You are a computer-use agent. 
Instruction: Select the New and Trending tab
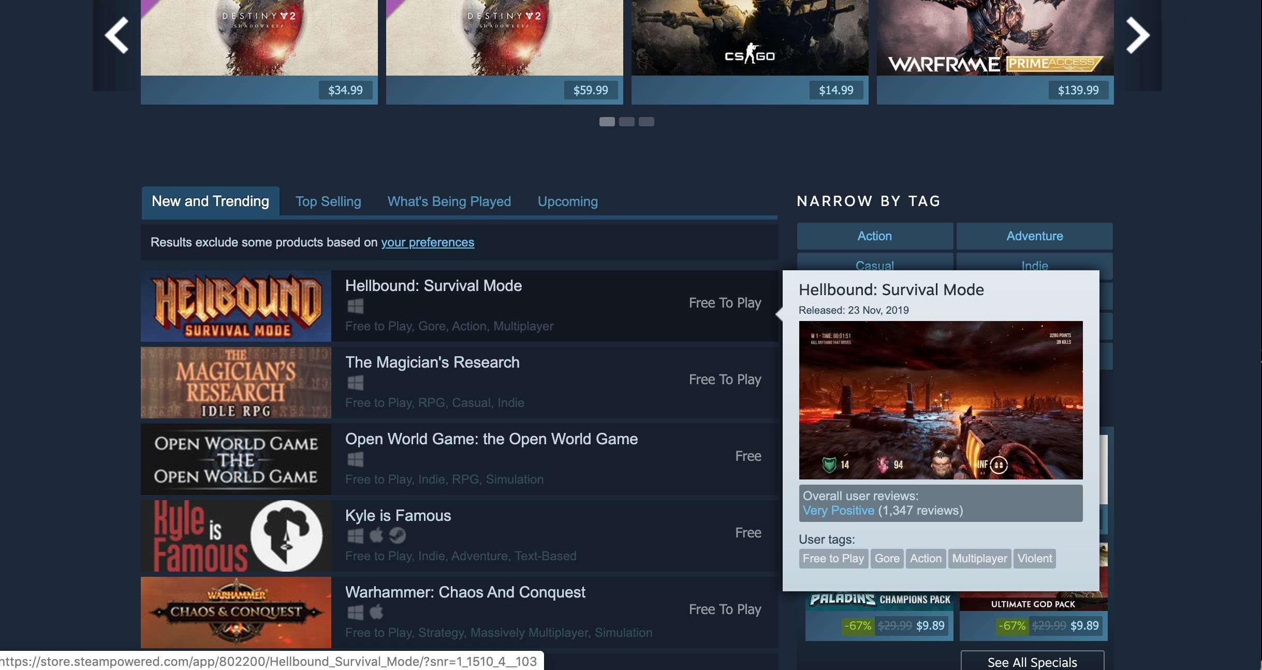coord(210,200)
